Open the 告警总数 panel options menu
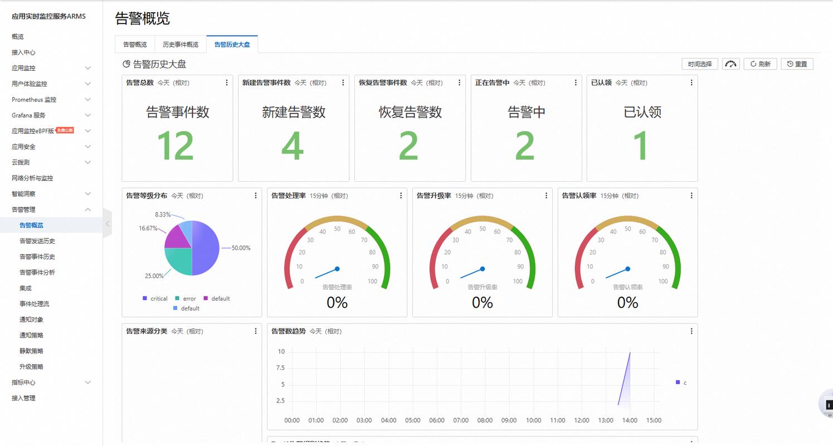 [x=226, y=83]
